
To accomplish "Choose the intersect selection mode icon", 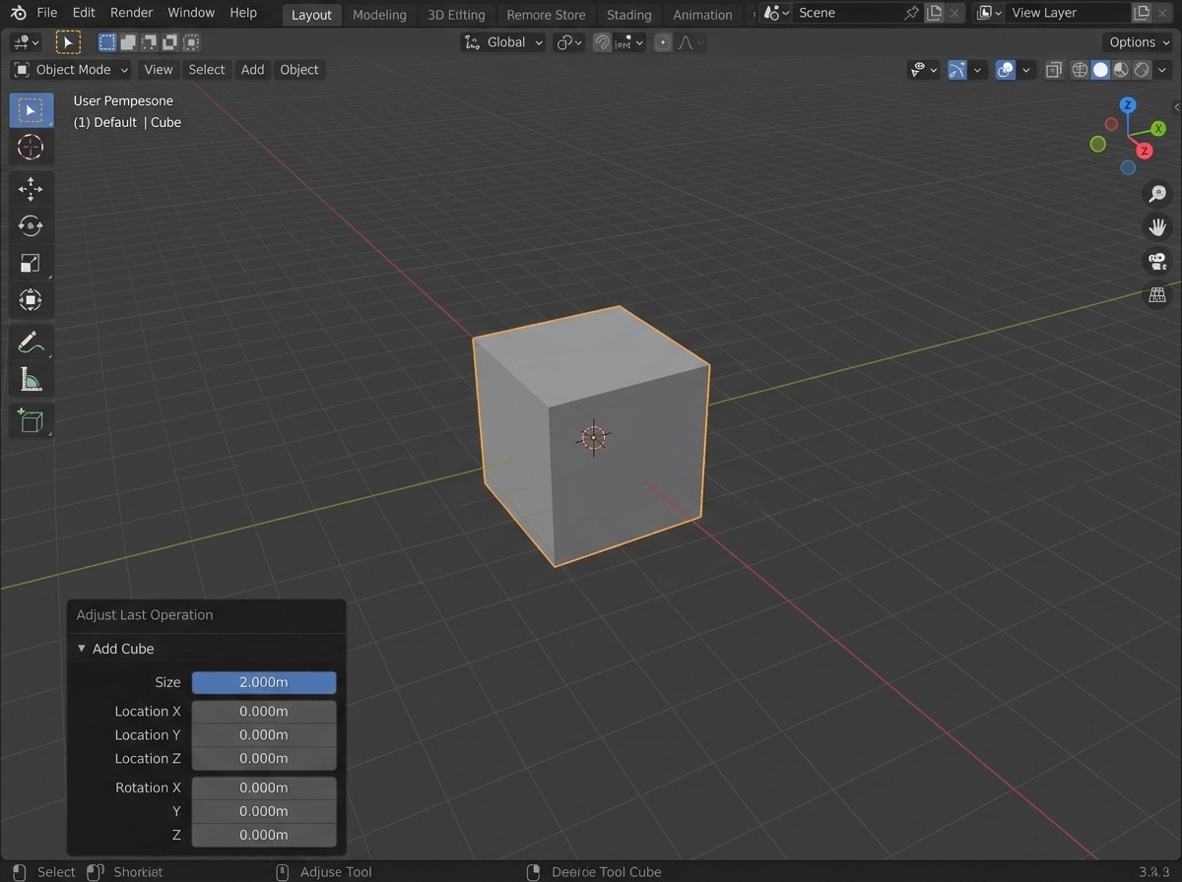I will (191, 42).
